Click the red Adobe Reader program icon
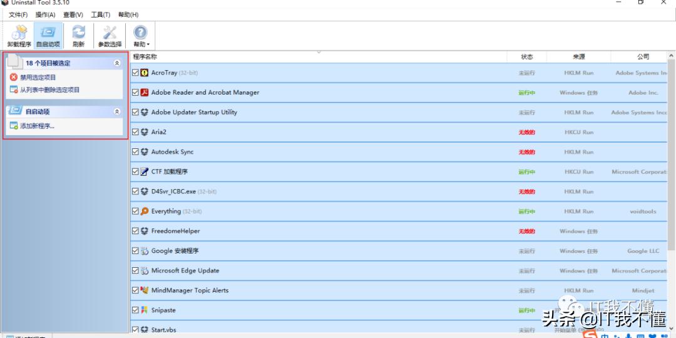Screen dimensions: 676x338 click(x=145, y=93)
